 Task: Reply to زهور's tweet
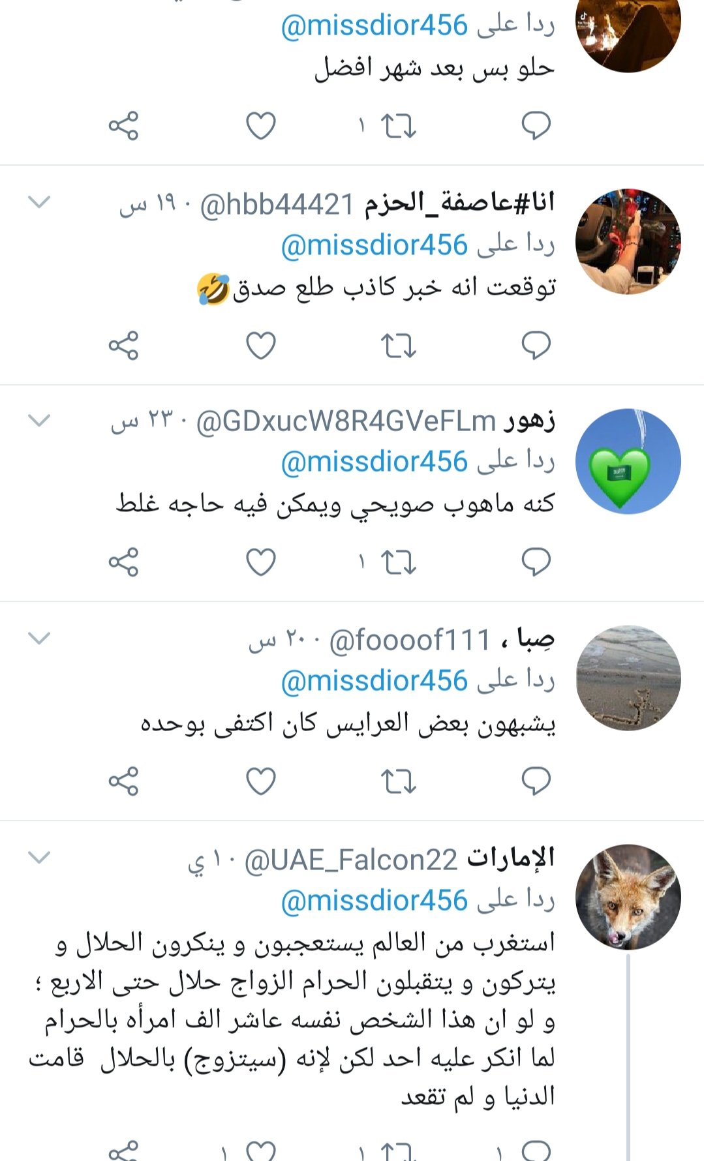tap(536, 562)
